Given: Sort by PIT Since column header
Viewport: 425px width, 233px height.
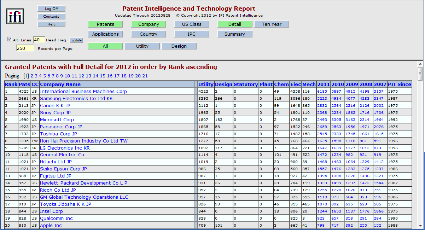Looking at the screenshot, I should 400,85.
